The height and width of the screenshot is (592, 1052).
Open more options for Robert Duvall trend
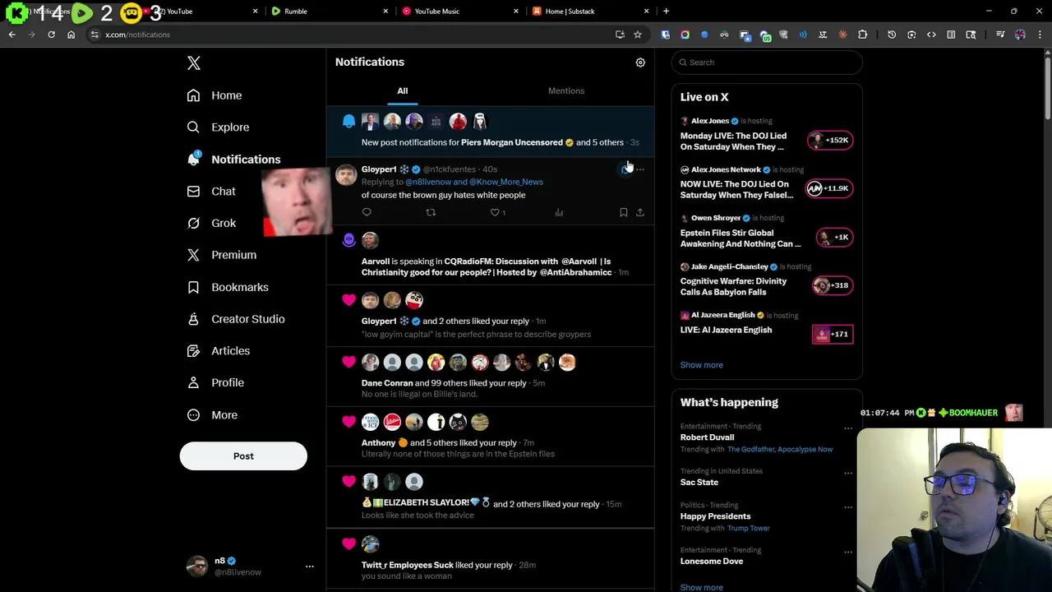pos(848,428)
